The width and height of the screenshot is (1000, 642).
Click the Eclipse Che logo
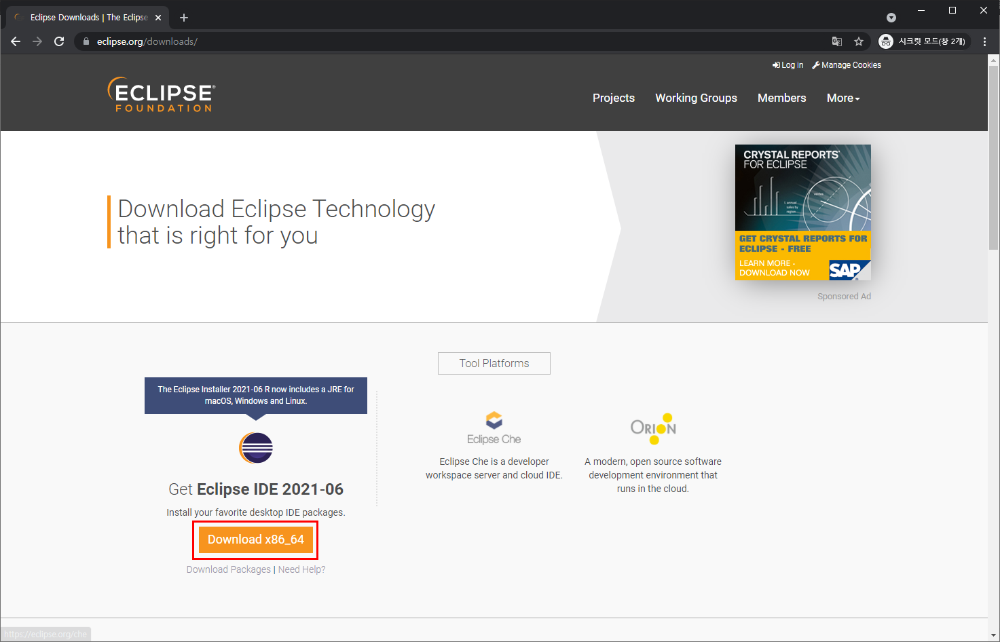tap(494, 428)
